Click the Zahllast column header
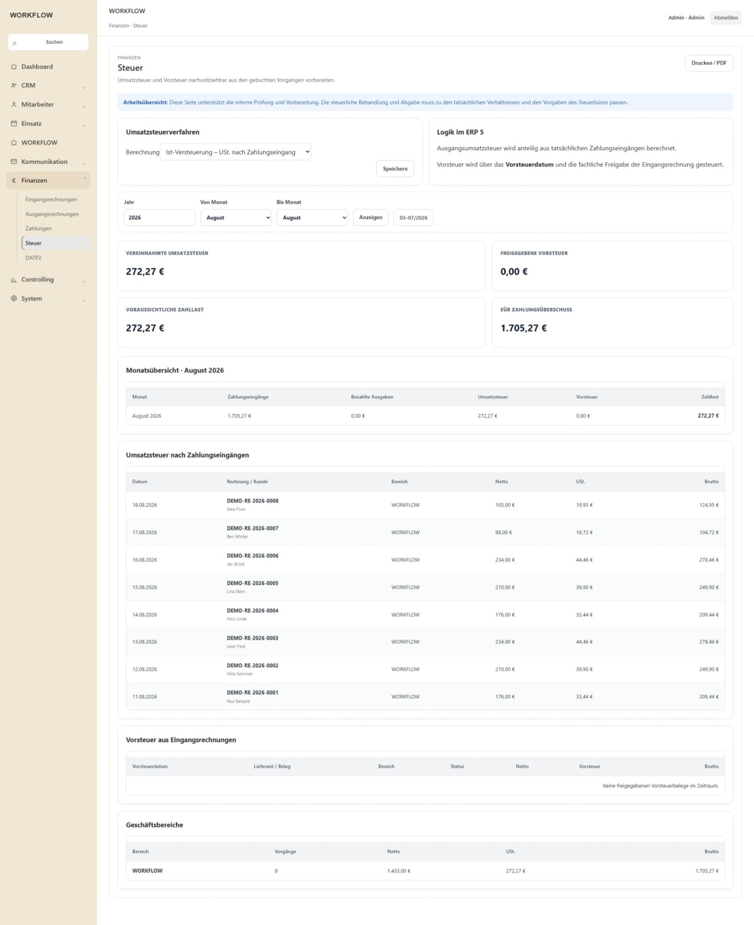The image size is (754, 925). coord(710,397)
